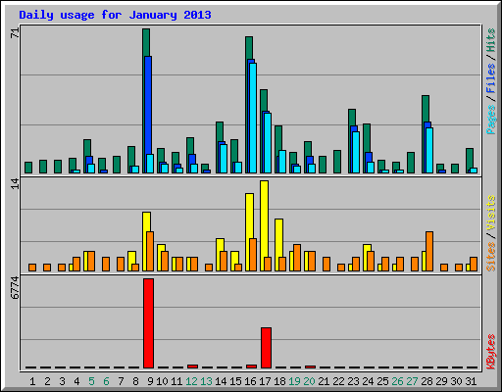Click the day 3 axis label
This screenshot has width=502, height=392.
pos(62,381)
